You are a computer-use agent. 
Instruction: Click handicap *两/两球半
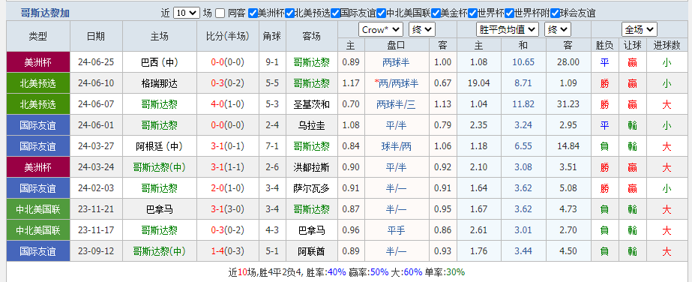pos(396,83)
